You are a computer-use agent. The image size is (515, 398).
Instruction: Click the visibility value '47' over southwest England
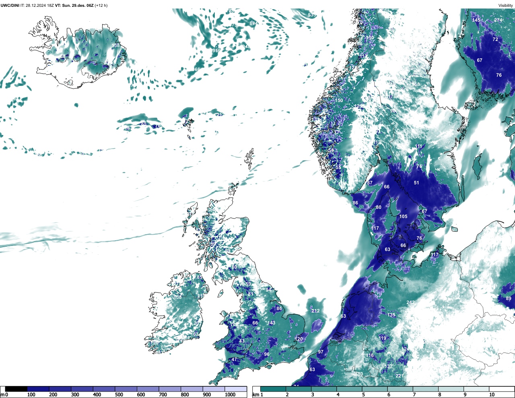pos(235,360)
